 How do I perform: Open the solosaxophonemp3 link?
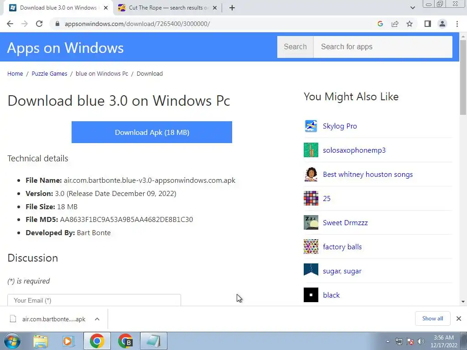pyautogui.click(x=354, y=150)
